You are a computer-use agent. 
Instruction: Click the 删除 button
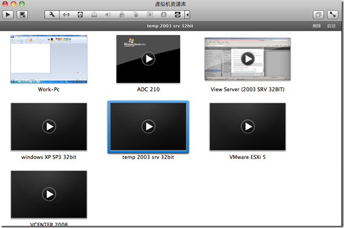(317, 26)
